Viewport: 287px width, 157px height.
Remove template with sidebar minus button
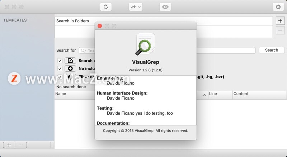pos(21,145)
